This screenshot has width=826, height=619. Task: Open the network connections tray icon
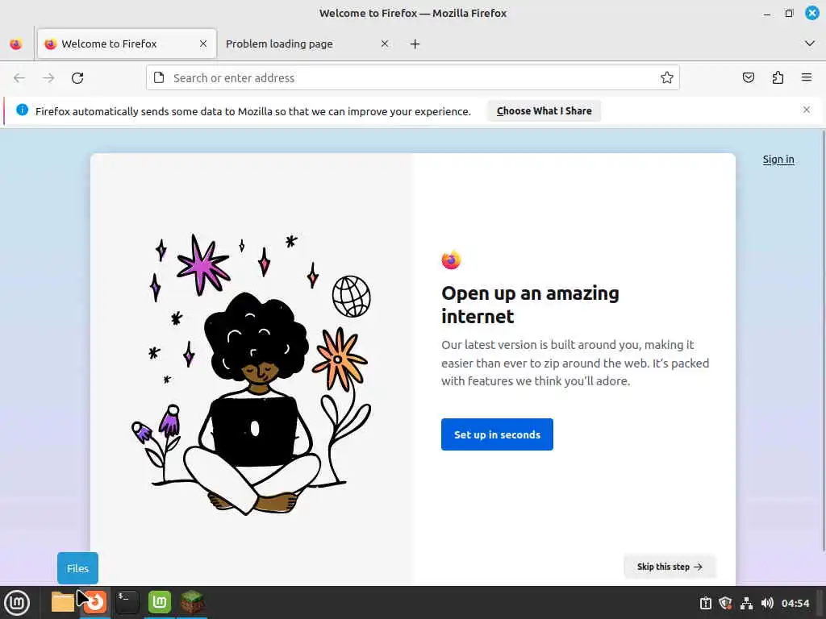click(x=746, y=603)
